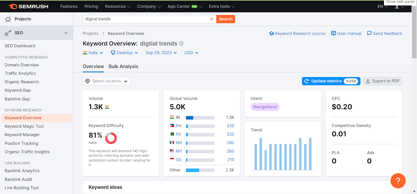Open the Extra tools dropdown

click(222, 7)
